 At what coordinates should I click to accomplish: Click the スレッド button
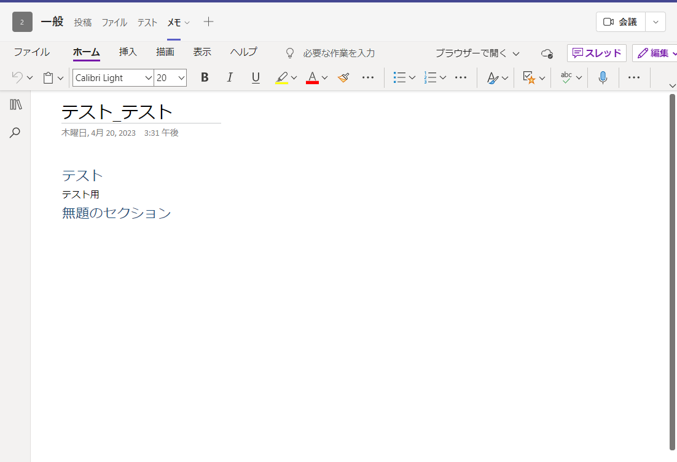tap(597, 53)
